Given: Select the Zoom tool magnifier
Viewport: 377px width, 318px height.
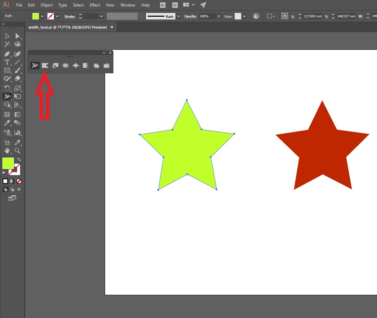Looking at the screenshot, I should tap(17, 151).
